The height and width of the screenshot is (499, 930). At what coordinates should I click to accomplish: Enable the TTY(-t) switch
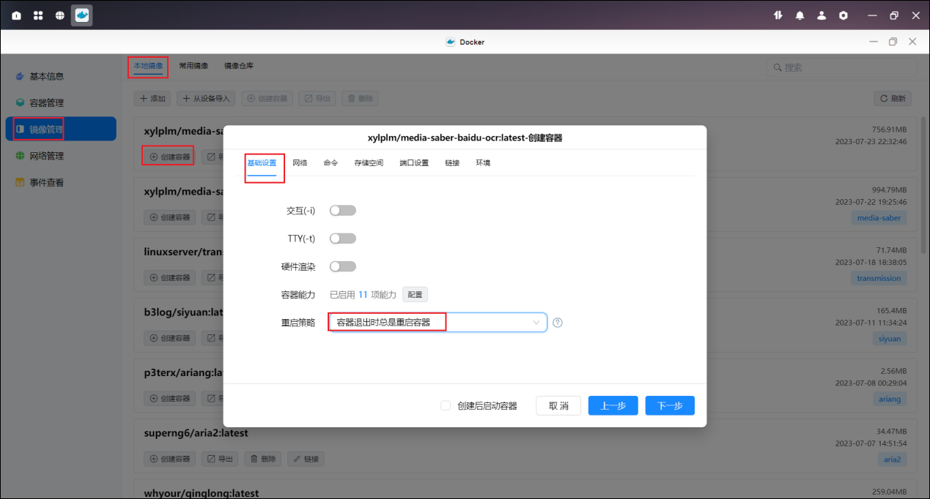342,238
